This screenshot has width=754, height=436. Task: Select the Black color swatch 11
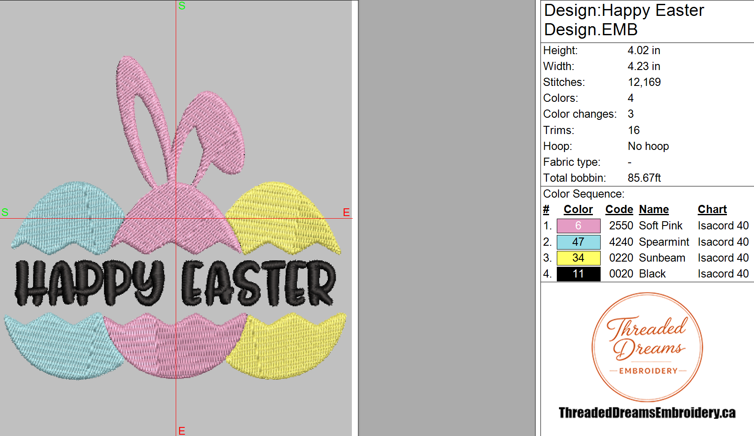[578, 274]
